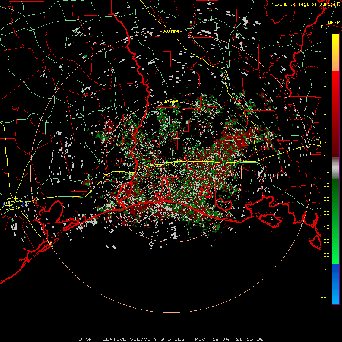Click the [KT] units label above color scale

[x=324, y=26]
